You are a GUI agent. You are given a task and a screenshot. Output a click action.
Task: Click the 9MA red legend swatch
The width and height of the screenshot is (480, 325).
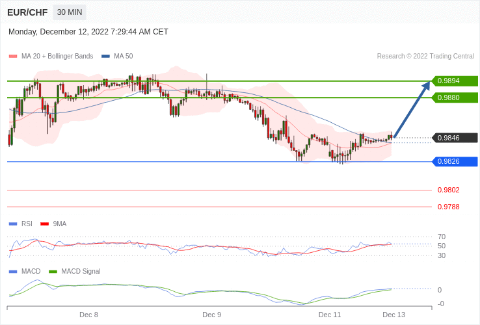tap(45, 224)
